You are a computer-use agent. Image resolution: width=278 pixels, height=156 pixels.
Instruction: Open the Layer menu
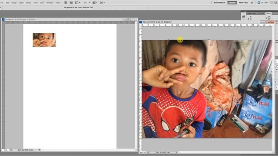click(x=21, y=3)
